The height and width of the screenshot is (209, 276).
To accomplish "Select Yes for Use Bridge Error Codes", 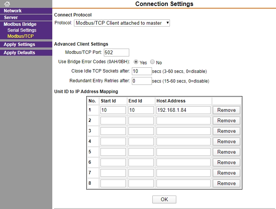I will tap(136, 62).
